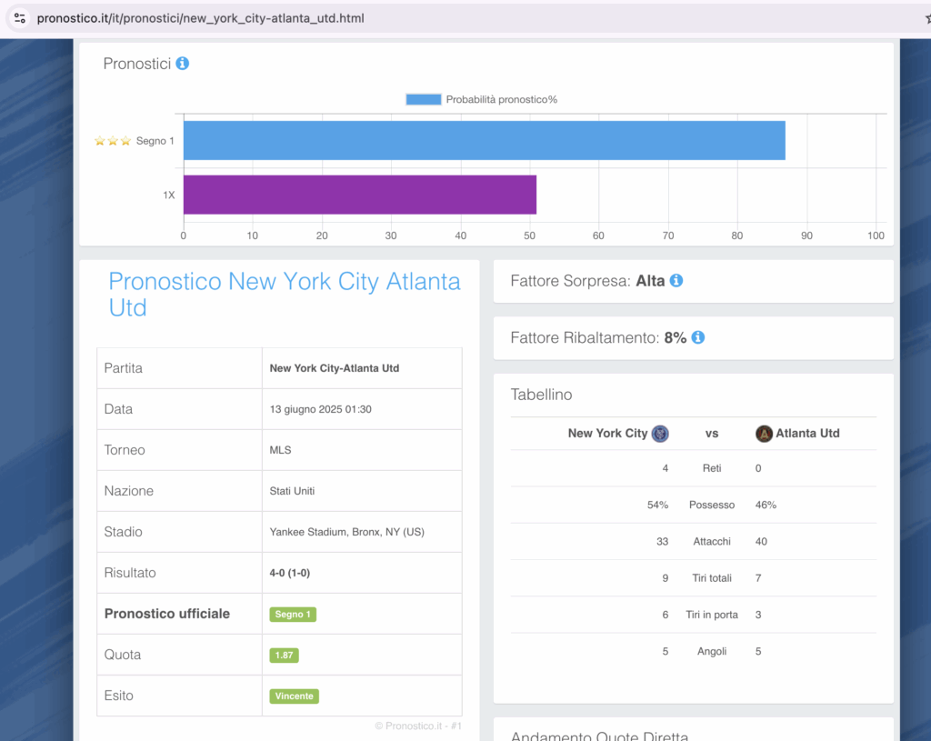
Task: Click the New York City team crest
Action: pyautogui.click(x=660, y=434)
